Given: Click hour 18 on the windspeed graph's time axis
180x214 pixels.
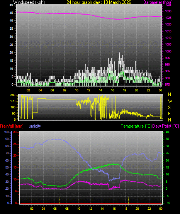Looking at the screenshot, I should coord(124,90).
